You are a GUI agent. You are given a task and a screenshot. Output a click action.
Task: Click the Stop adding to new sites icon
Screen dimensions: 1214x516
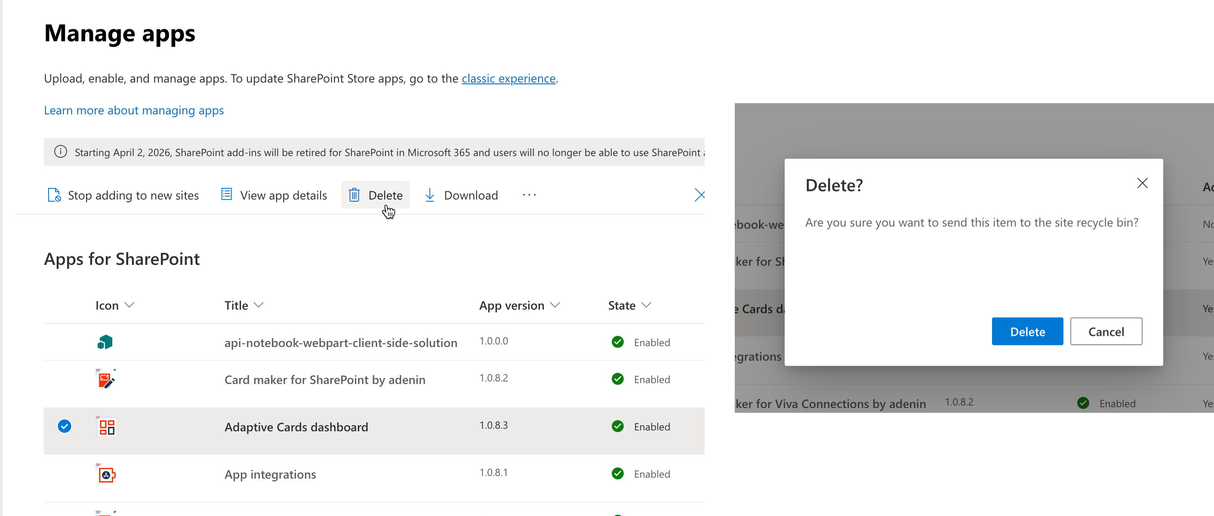point(54,195)
